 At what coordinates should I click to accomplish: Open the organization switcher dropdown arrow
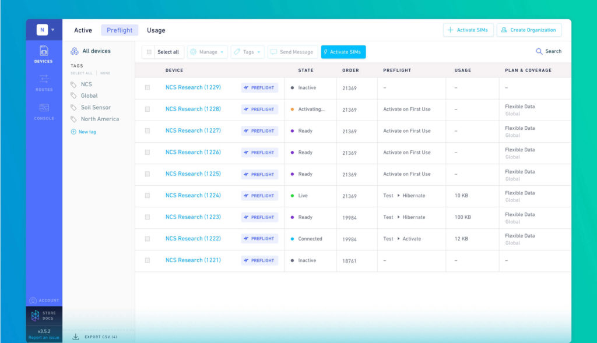(53, 30)
